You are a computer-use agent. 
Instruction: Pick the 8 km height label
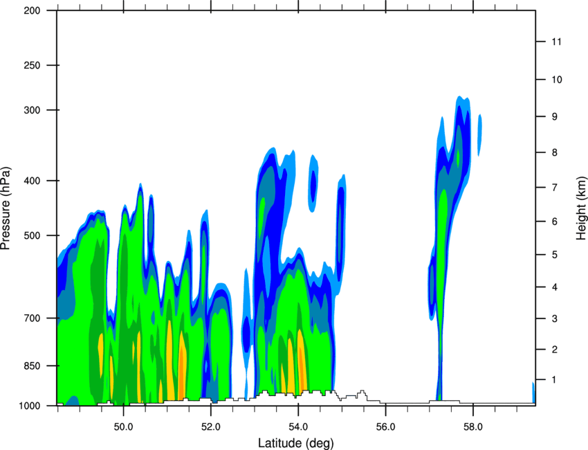(554, 152)
